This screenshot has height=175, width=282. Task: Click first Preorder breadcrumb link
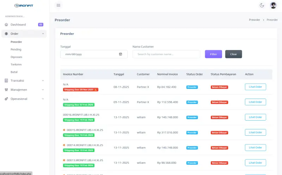(254, 20)
